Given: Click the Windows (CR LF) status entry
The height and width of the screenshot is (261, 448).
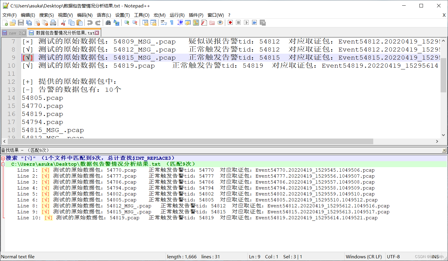Looking at the screenshot, I should coord(364,257).
